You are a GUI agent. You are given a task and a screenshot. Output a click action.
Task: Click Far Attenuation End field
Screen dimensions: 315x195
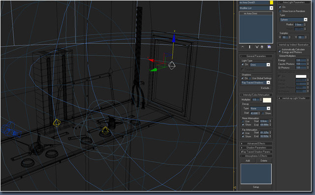(264, 136)
